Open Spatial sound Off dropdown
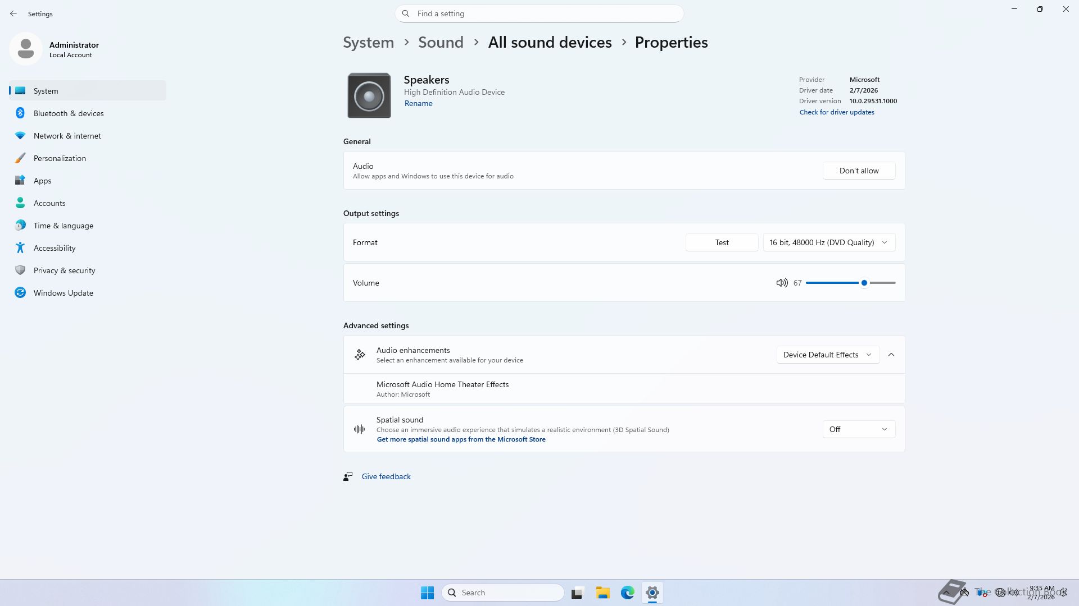Screen dimensions: 1079x606 [x=858, y=429]
